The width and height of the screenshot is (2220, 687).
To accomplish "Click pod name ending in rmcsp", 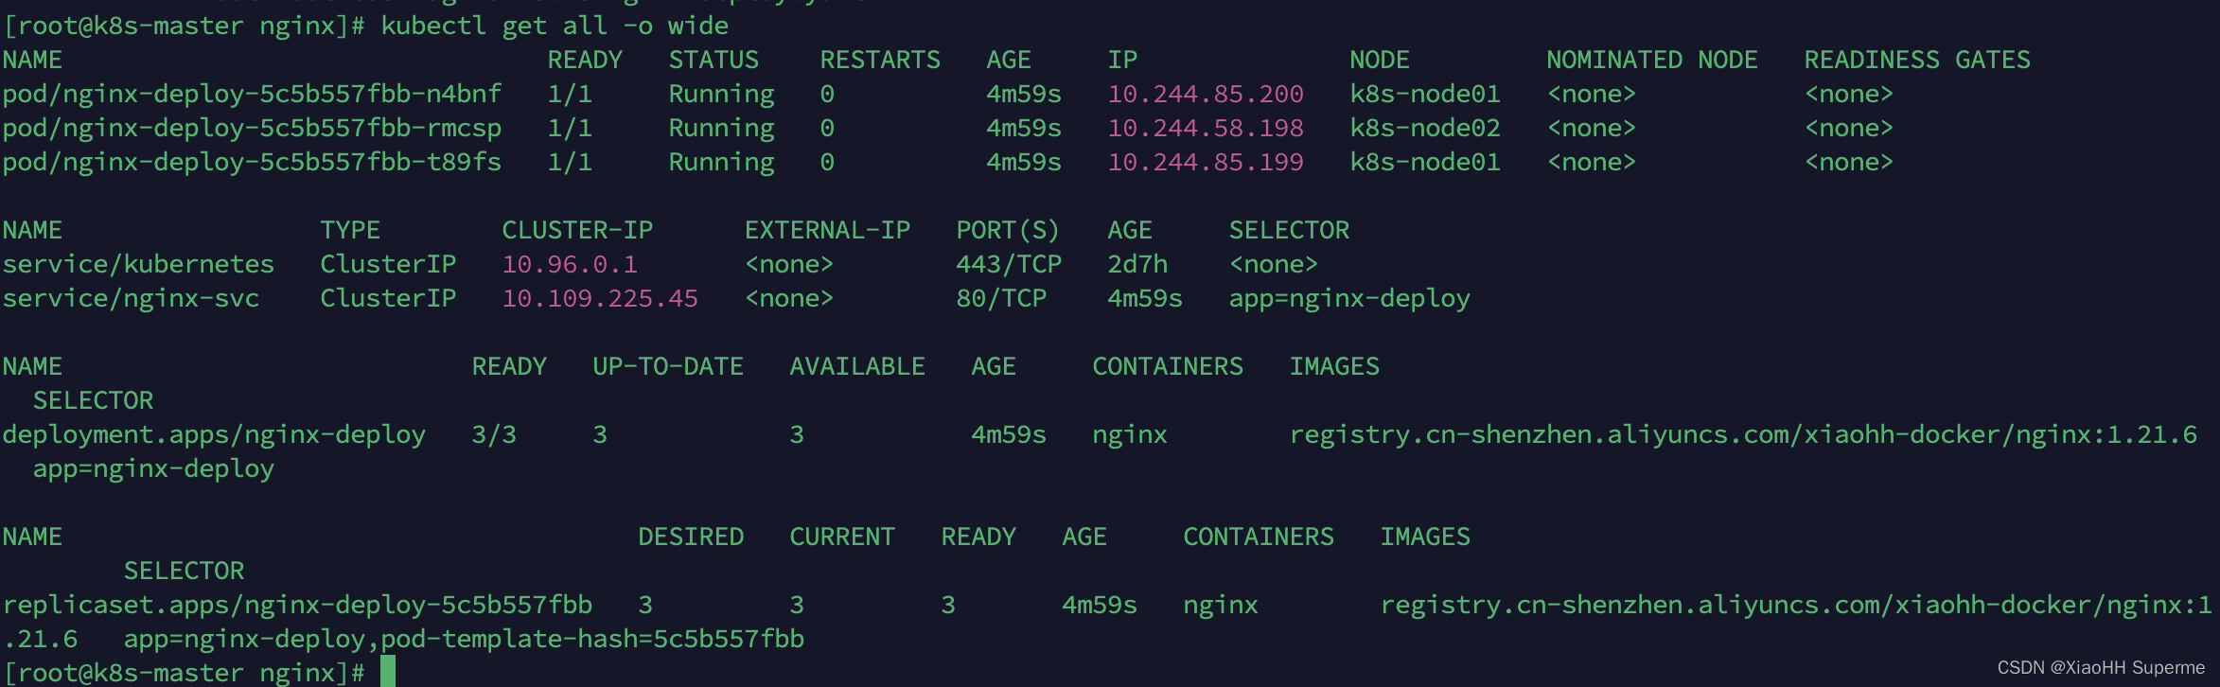I will (252, 128).
